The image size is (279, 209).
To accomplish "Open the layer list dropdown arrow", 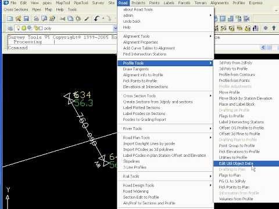I will click(115, 28).
